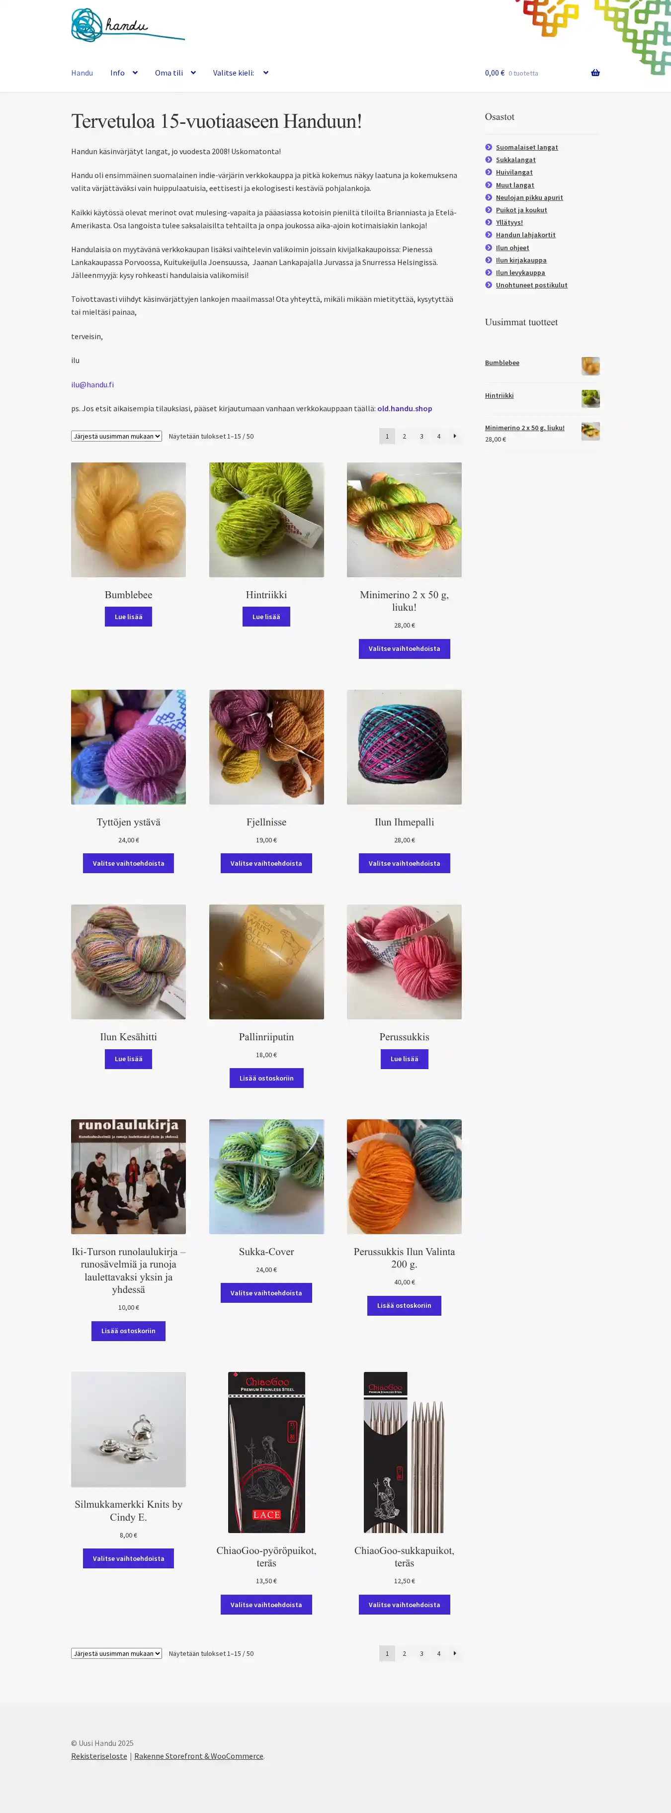Viewport: 671px width, 1813px height.
Task: Click the shopping basket icon in header
Action: 595,73
